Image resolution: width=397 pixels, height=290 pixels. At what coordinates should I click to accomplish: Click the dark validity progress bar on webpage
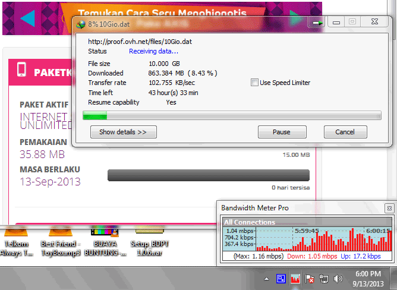(209, 175)
